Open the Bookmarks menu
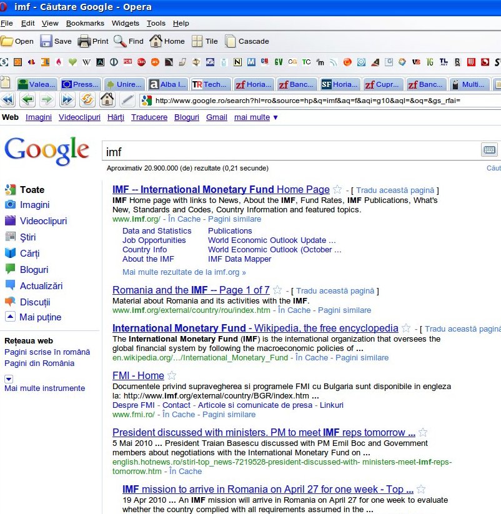The width and height of the screenshot is (501, 514). tap(85, 23)
